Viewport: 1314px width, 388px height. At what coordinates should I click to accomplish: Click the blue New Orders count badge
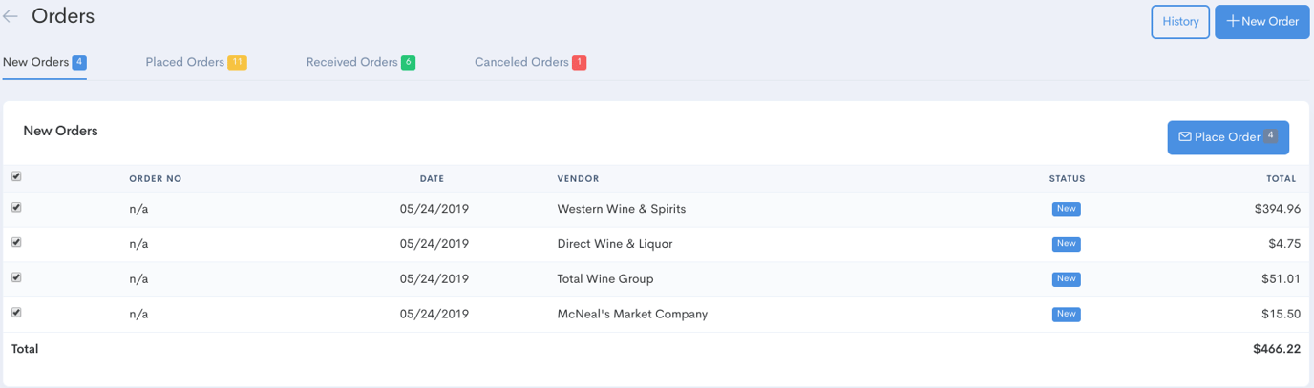79,63
